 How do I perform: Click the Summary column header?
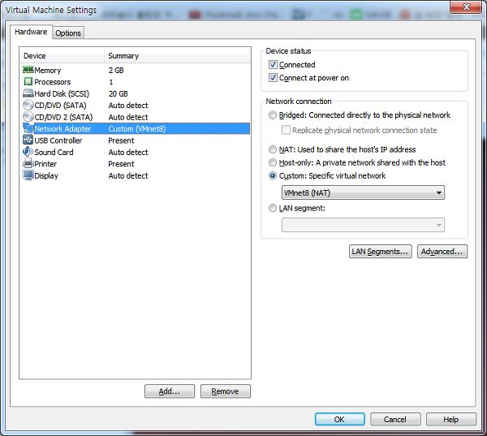[177, 56]
